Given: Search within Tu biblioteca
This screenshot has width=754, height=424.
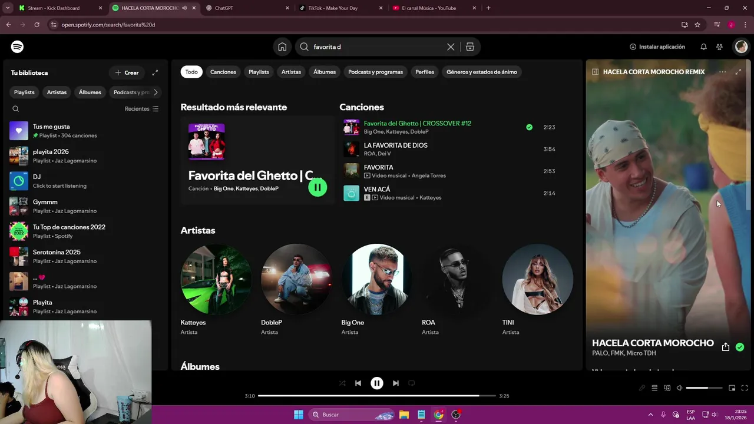Looking at the screenshot, I should [16, 109].
